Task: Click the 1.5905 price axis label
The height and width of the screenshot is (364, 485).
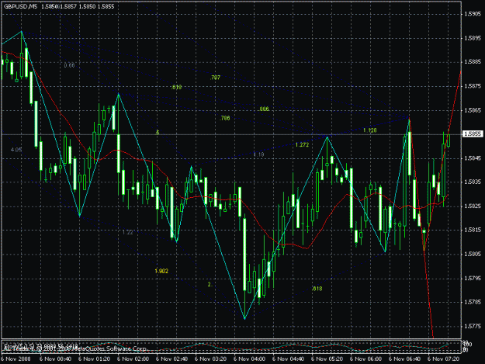Action: click(x=473, y=14)
